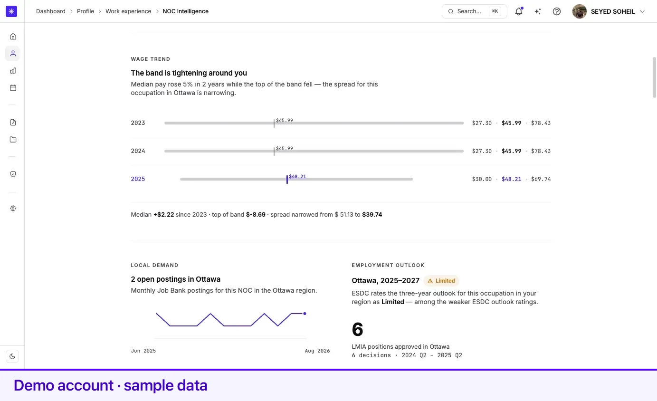Click the page vertical scrollbar
The image size is (657, 401).
(655, 77)
